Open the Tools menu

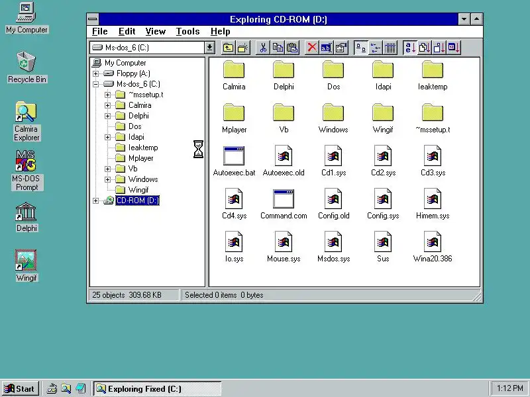click(x=187, y=31)
